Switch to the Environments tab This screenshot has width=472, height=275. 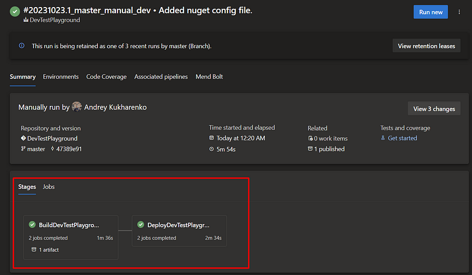pos(61,77)
